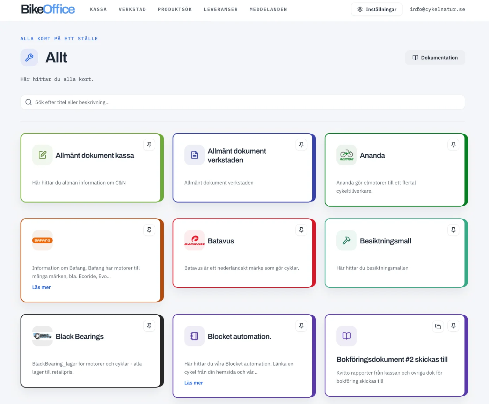
Task: Open Inställningar settings
Action: coord(377,9)
